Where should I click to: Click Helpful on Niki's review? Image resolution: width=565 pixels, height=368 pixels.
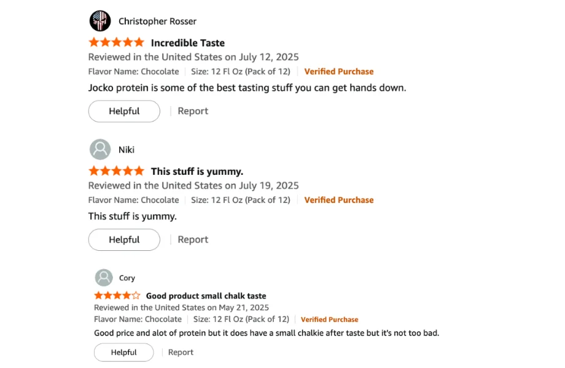pyautogui.click(x=124, y=239)
